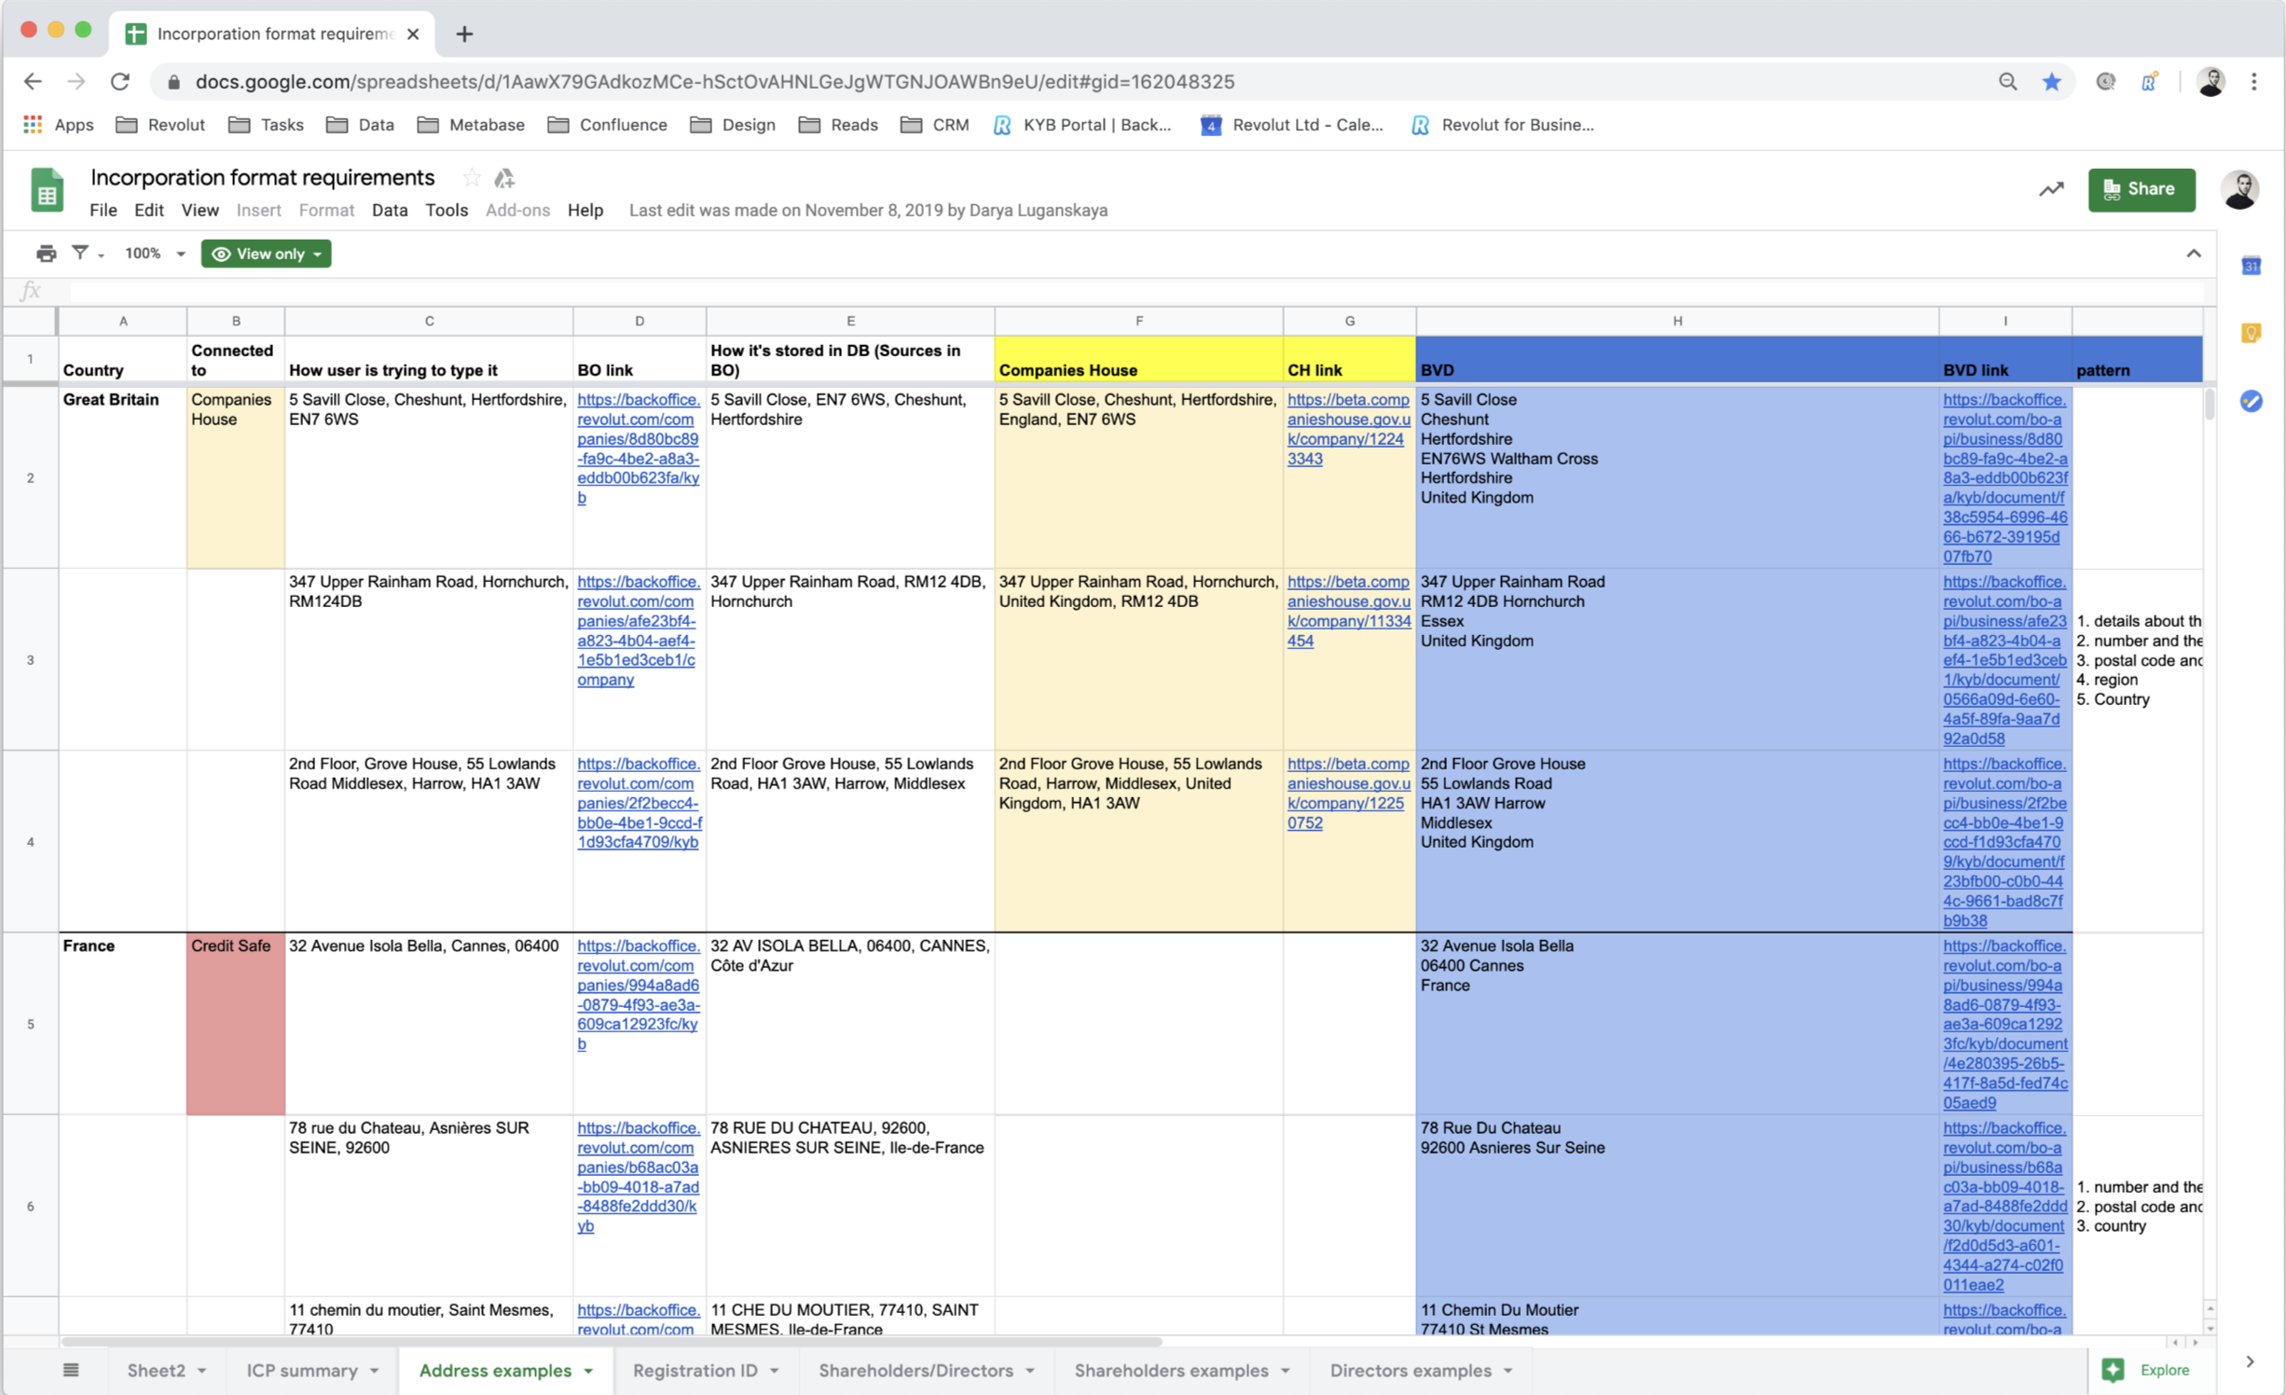2286x1395 pixels.
Task: Open the Address examples tab dropdown arrow
Action: point(588,1371)
